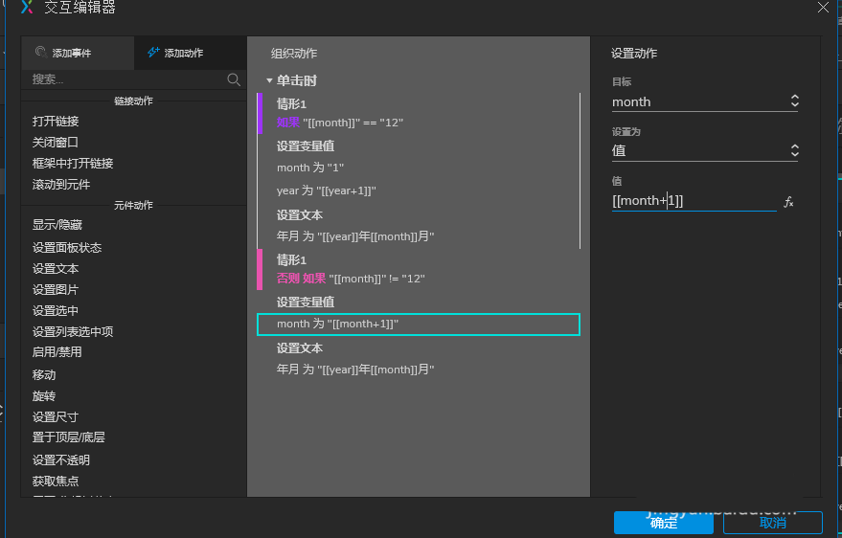Choose the 显示/隐藏 action
Image resolution: width=842 pixels, height=538 pixels.
pyautogui.click(x=57, y=225)
